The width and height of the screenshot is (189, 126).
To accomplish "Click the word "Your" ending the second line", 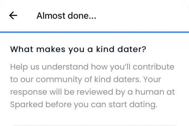I will click(x=152, y=79).
